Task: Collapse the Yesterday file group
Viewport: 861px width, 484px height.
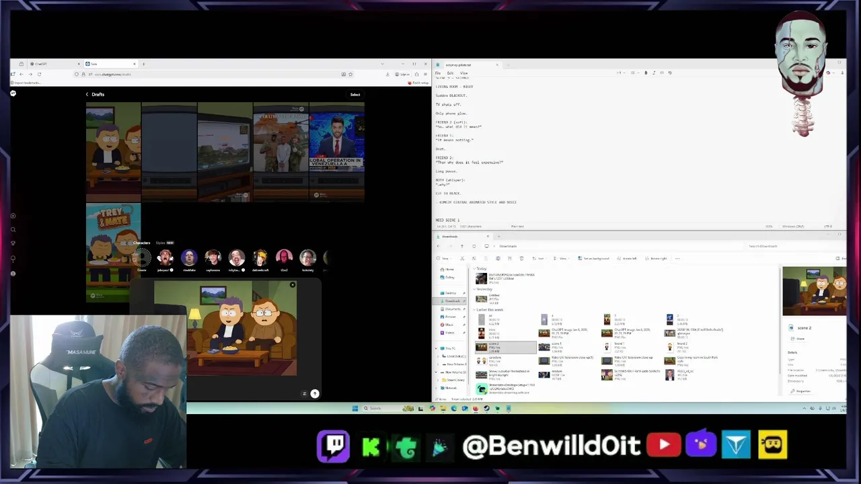Action: [474, 289]
